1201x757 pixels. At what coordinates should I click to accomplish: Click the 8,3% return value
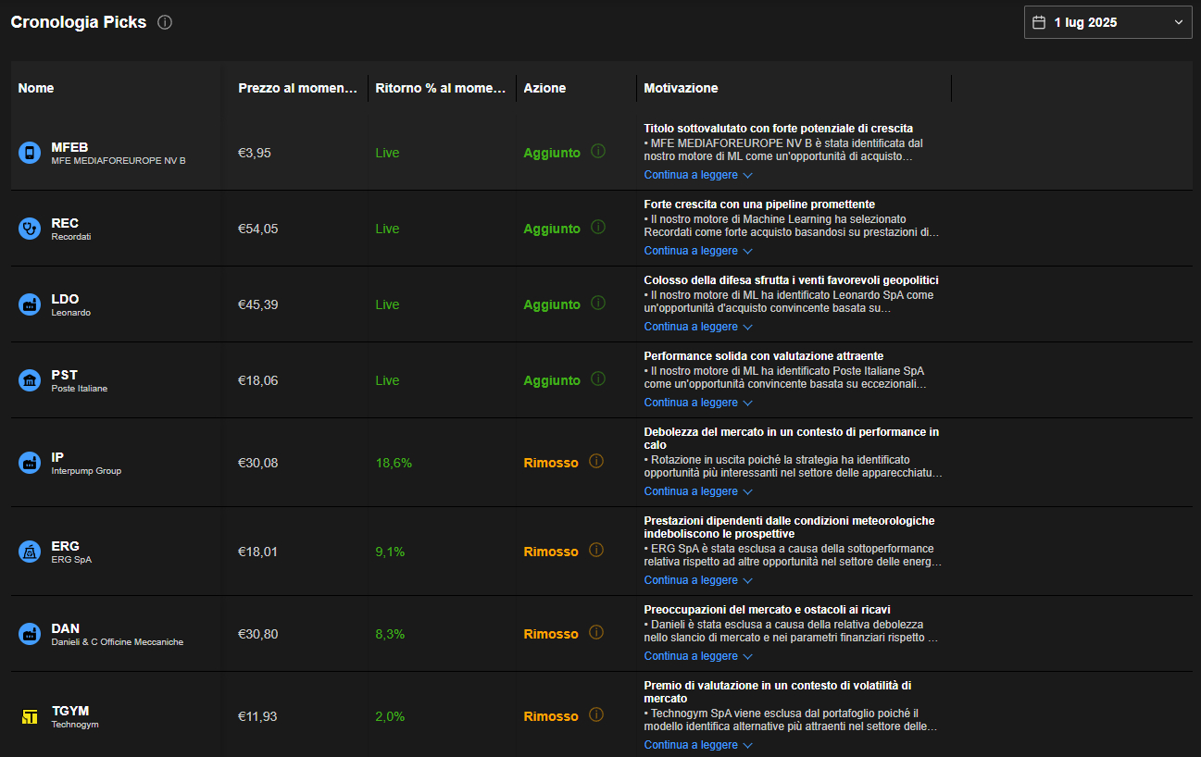click(x=390, y=634)
